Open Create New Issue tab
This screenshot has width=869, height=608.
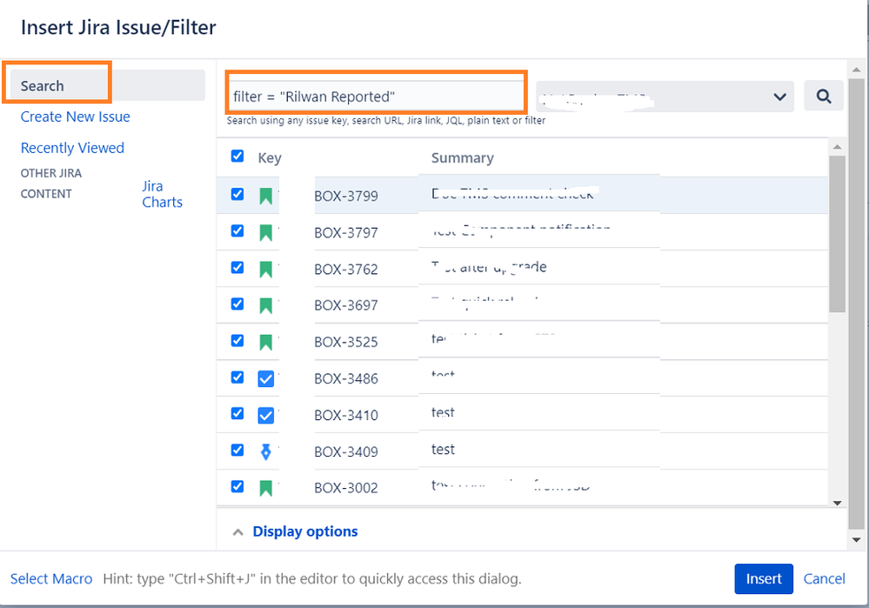point(76,117)
